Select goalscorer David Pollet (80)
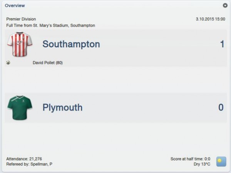Image resolution: width=231 pixels, height=173 pixels. (48, 63)
